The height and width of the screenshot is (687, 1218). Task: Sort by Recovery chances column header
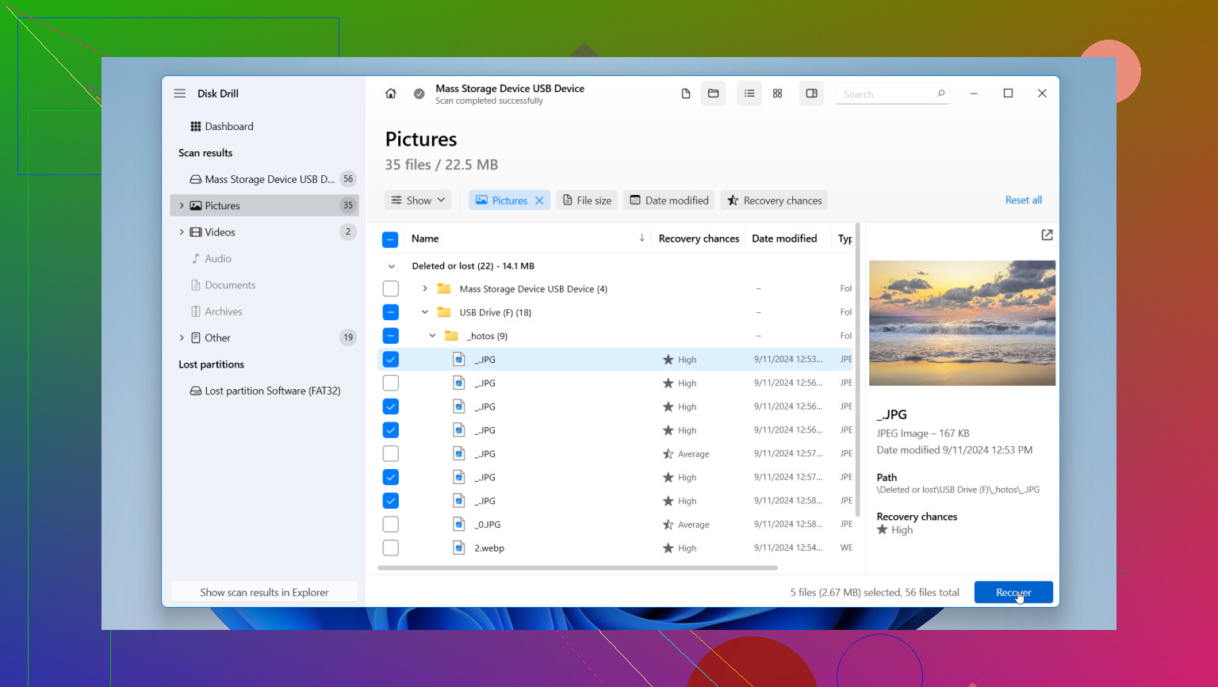coord(699,239)
